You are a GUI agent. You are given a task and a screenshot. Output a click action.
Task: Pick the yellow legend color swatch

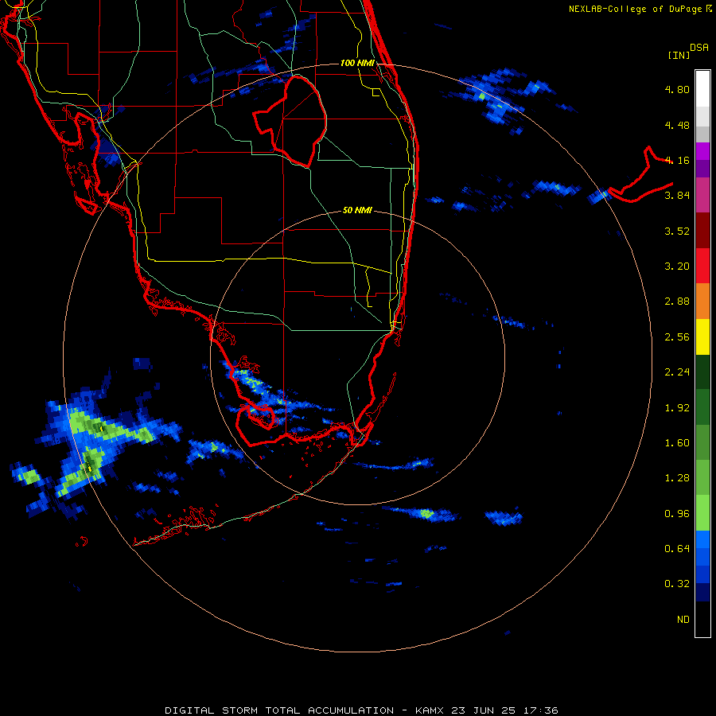coord(702,337)
